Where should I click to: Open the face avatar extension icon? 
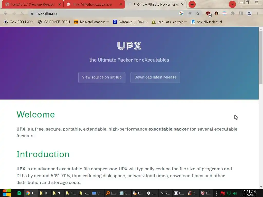click(216, 13)
